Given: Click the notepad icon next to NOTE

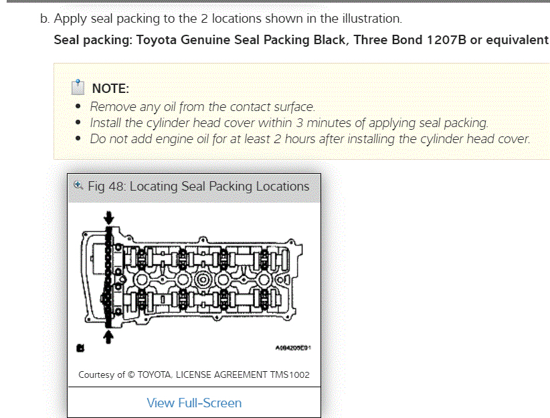Looking at the screenshot, I should tap(79, 88).
